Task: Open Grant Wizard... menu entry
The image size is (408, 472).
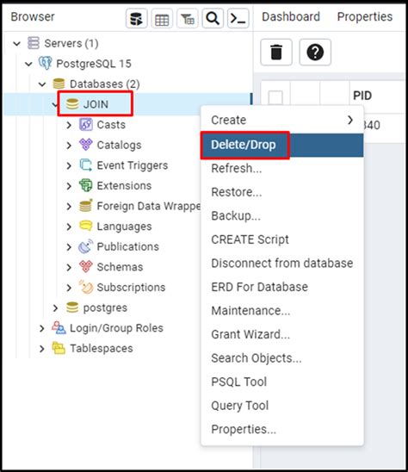Action: pyautogui.click(x=282, y=334)
